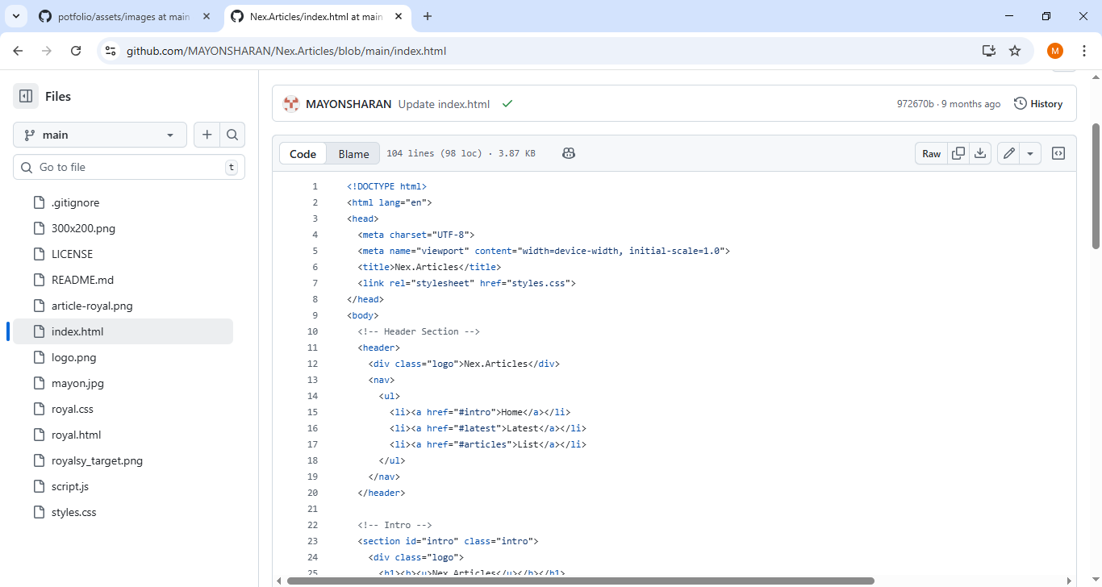1102x587 pixels.
Task: Open styles.css in file tree
Action: (73, 512)
